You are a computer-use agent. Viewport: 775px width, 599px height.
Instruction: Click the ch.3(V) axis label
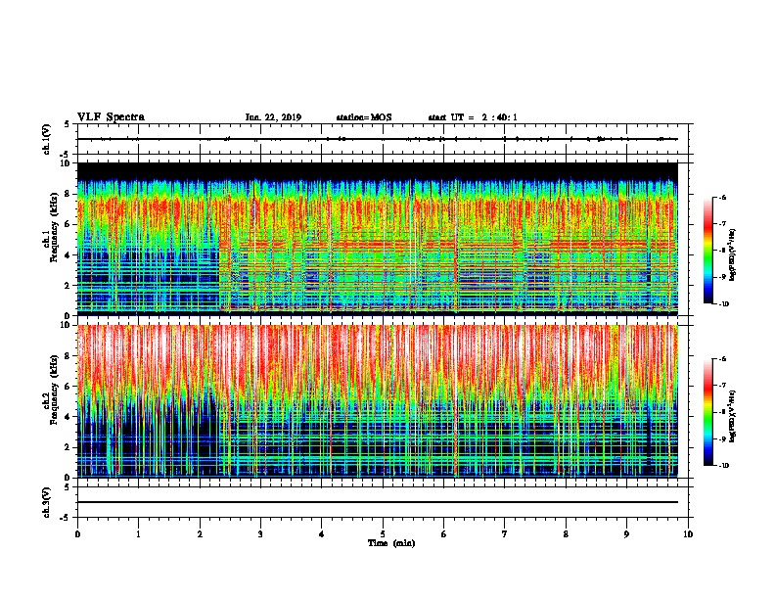pyautogui.click(x=47, y=502)
